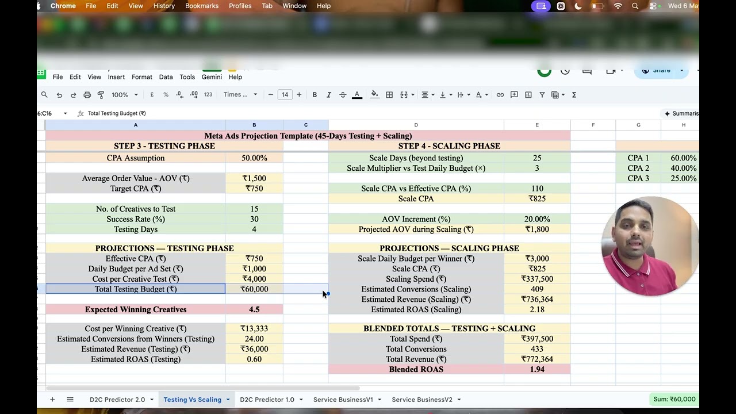Print the spreadsheet
The image size is (736, 414).
pyautogui.click(x=87, y=95)
